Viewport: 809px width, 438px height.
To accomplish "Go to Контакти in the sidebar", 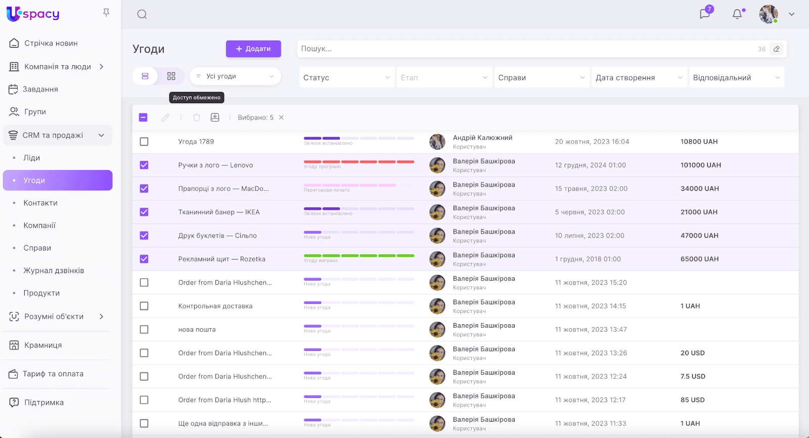I will click(40, 203).
